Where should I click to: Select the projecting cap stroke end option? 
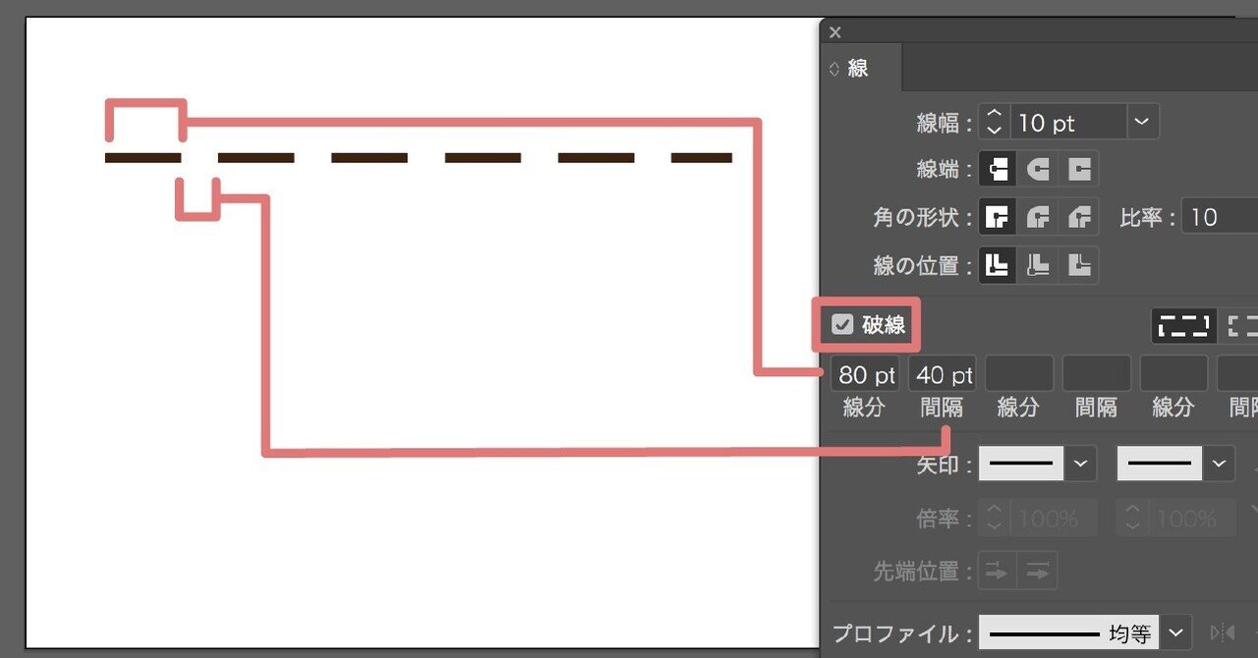[x=1079, y=168]
